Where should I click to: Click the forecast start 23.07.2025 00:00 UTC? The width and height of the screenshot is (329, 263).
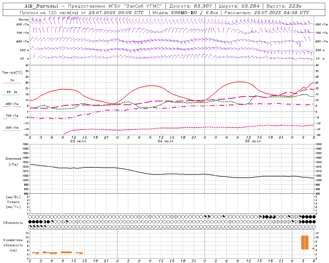[x=116, y=13]
